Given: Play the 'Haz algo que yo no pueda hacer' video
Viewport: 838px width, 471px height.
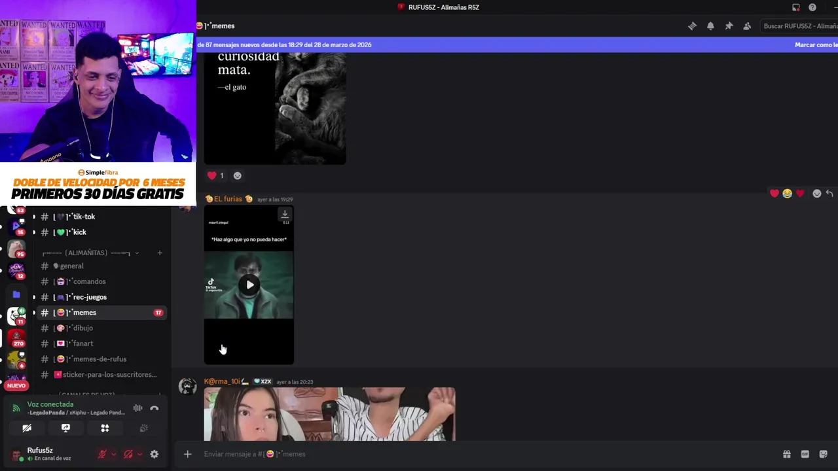Looking at the screenshot, I should pyautogui.click(x=249, y=285).
